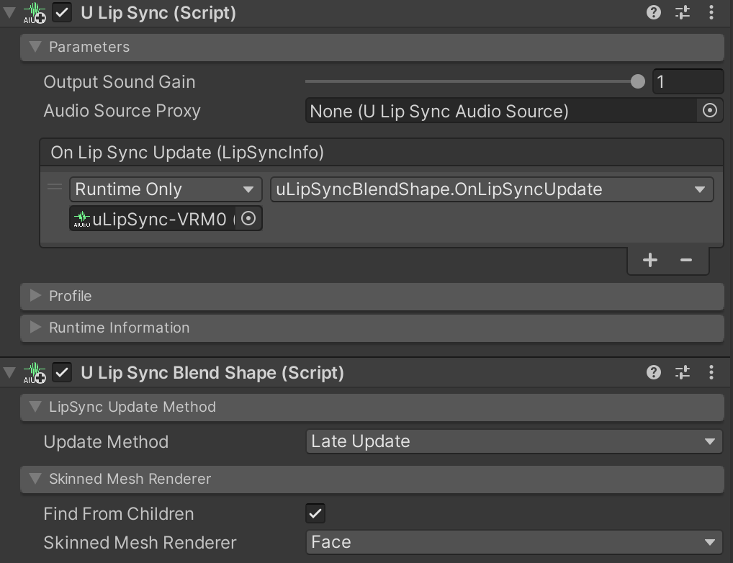Disable the U Lip Sync component checkbox
733x563 pixels.
pyautogui.click(x=62, y=13)
